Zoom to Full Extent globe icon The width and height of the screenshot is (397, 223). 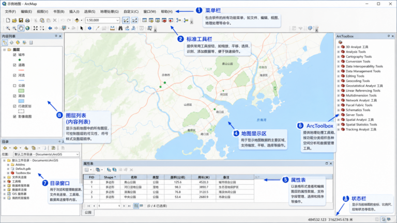pyautogui.click(x=27, y=28)
